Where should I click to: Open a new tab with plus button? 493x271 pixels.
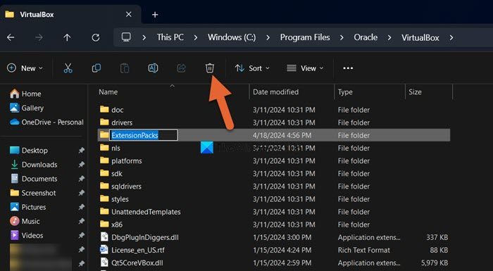click(x=155, y=15)
